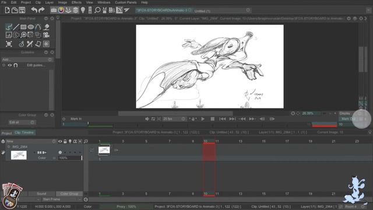Switch to the Clip: Timeline tab
This screenshot has width=373, height=210.
24,132
